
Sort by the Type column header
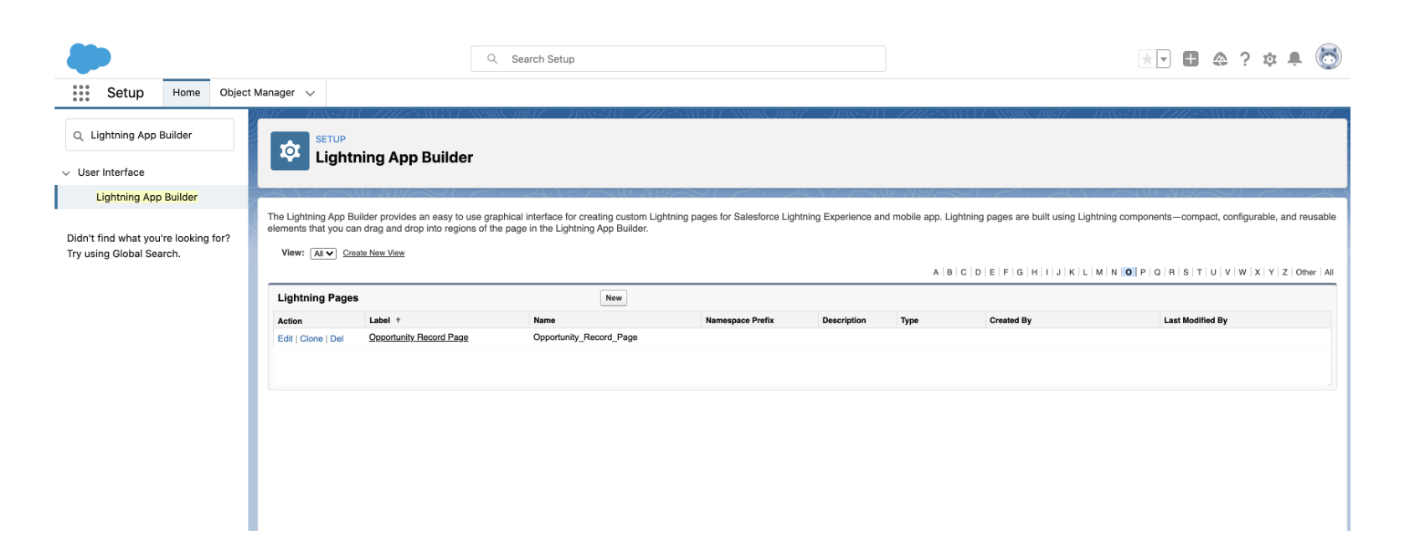tap(909, 321)
